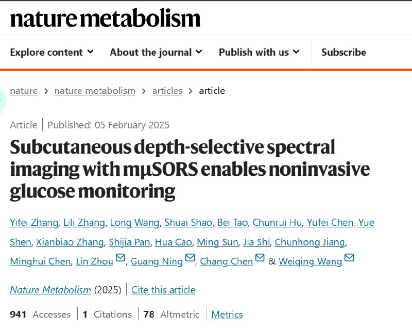Go to the nature breadcrumb link
This screenshot has width=412, height=331.
click(24, 91)
